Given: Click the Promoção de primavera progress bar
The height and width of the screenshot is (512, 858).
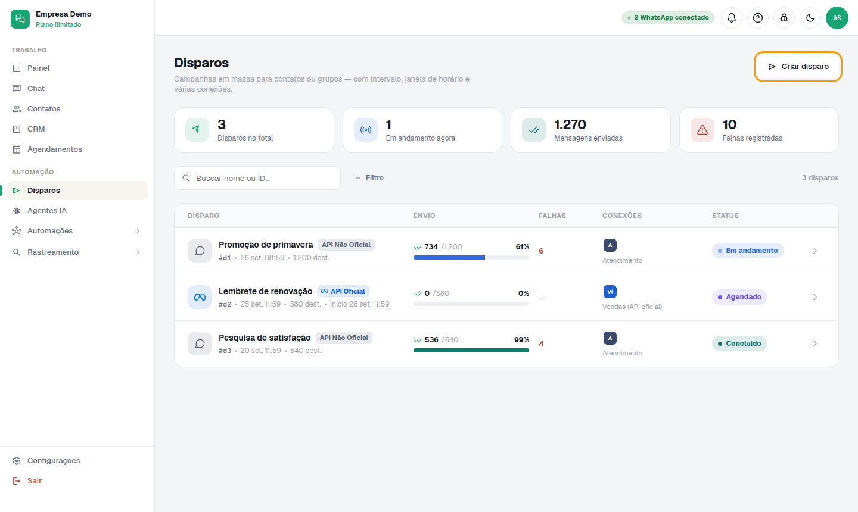Looking at the screenshot, I should pyautogui.click(x=471, y=258).
